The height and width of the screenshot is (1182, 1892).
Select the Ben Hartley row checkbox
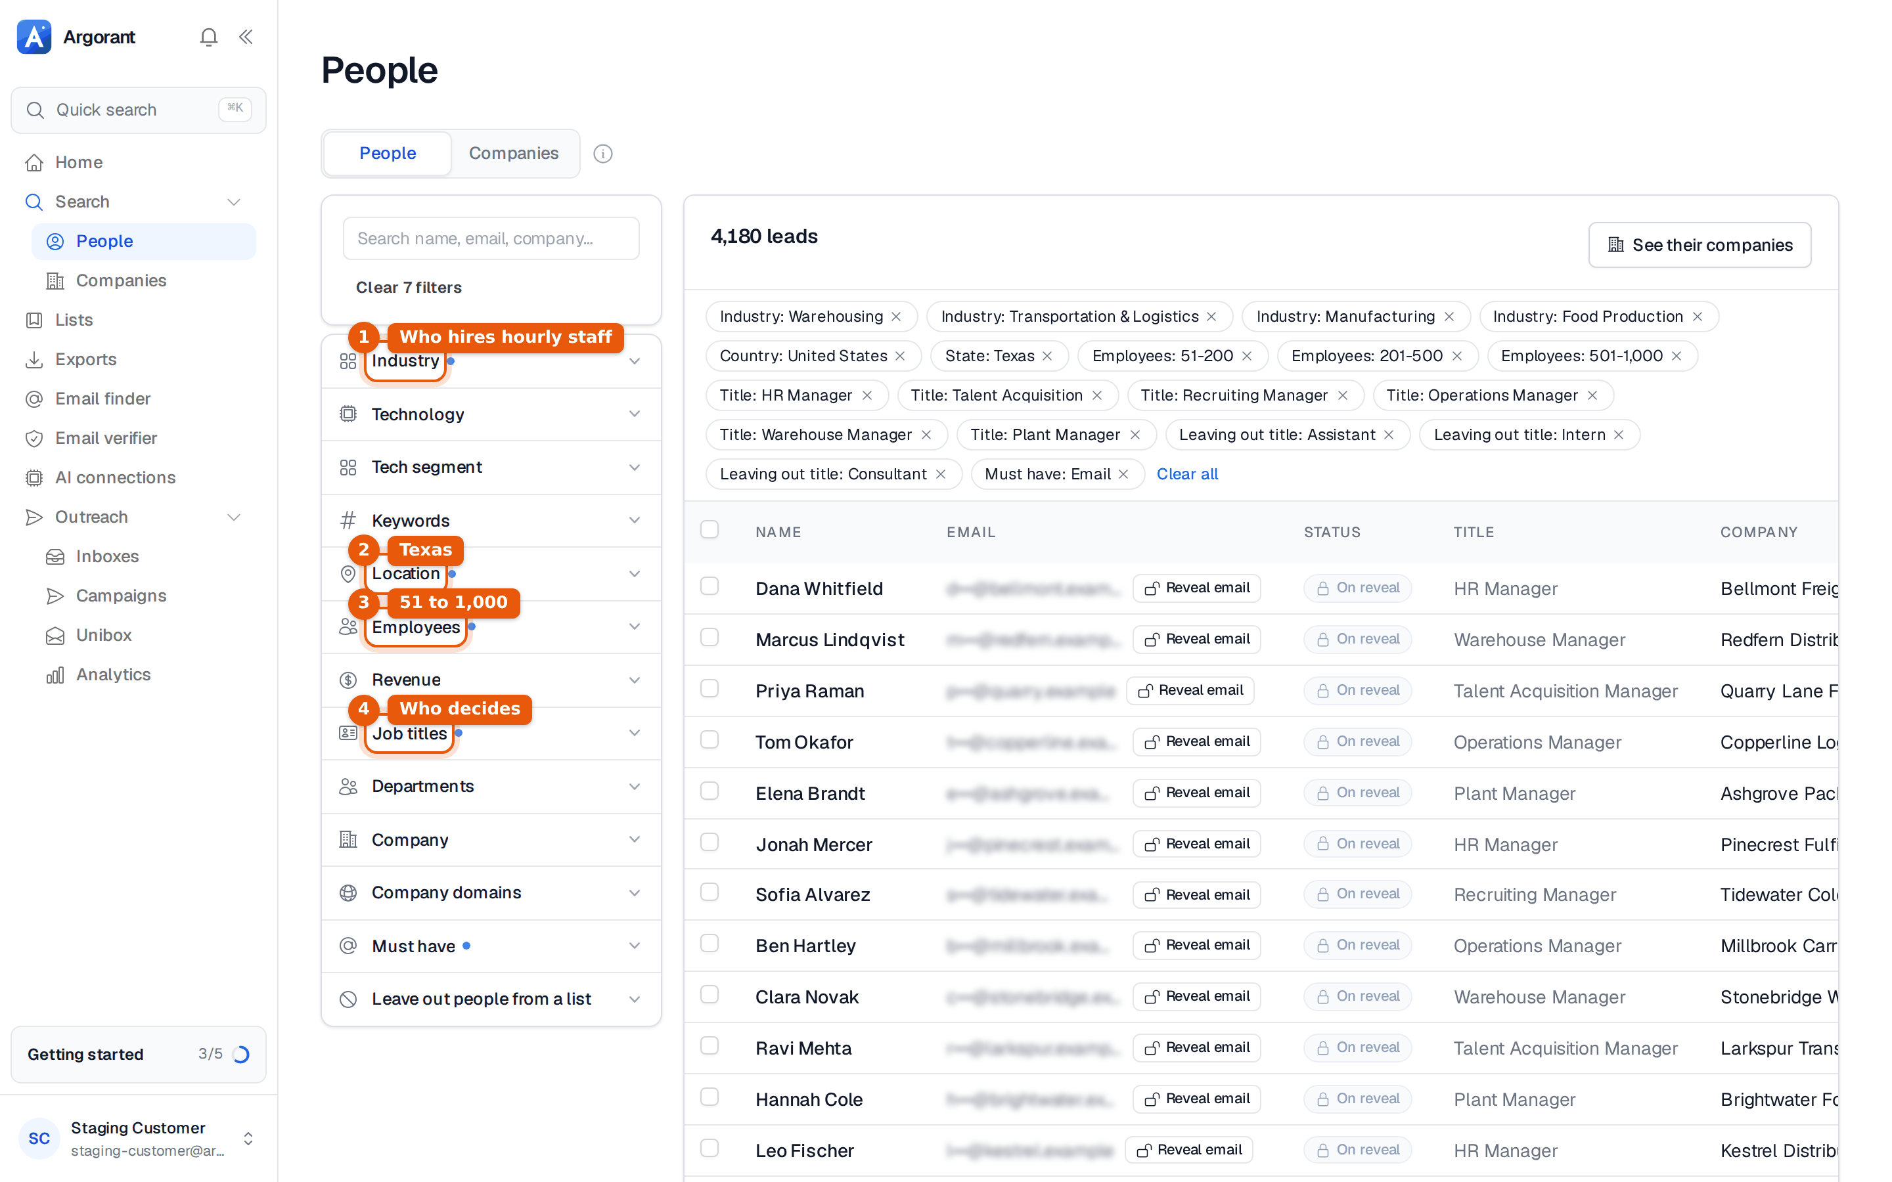tap(709, 944)
